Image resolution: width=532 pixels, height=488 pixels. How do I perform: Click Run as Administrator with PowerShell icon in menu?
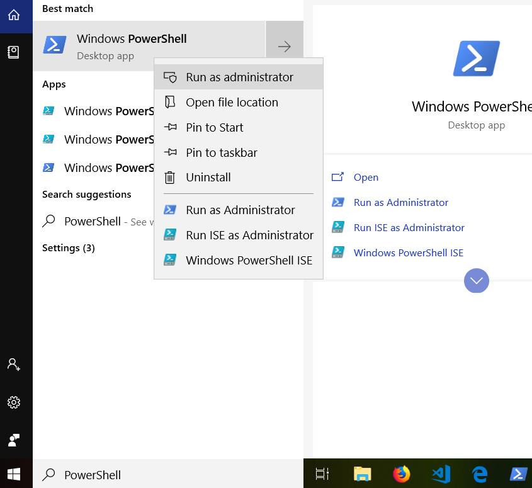point(239,210)
